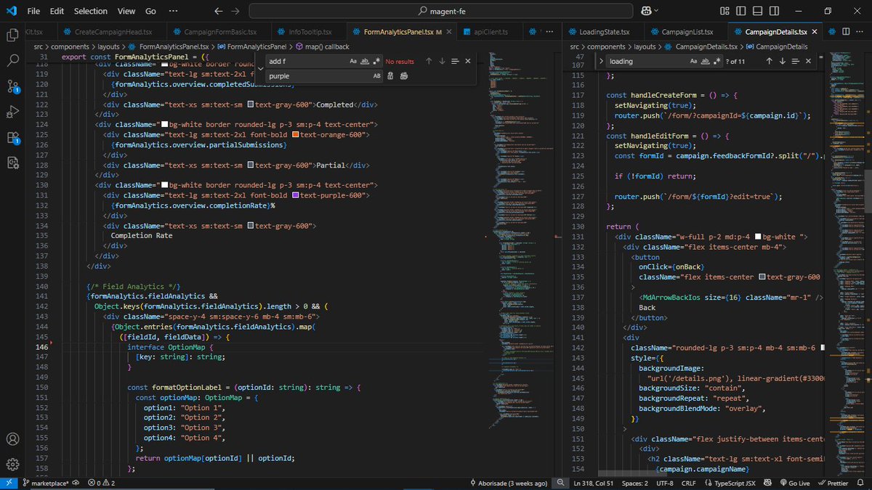Toggle regex in 'add f' find box

pyautogui.click(x=376, y=62)
